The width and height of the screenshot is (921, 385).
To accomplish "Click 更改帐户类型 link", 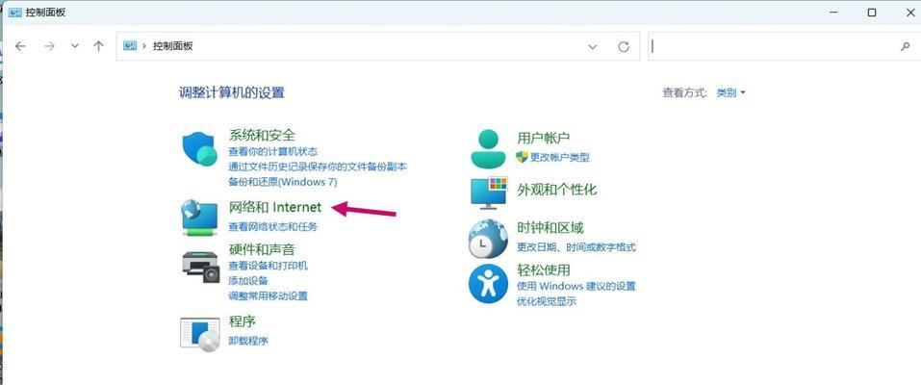I will coord(559,157).
